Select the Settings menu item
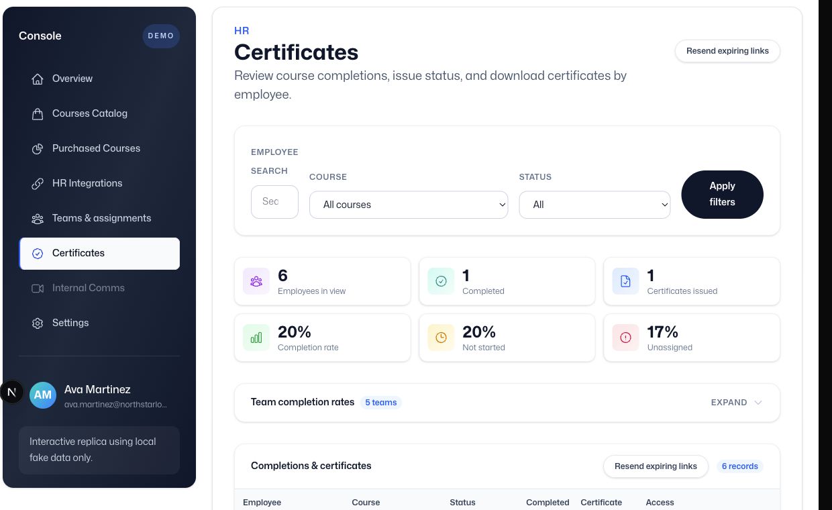The width and height of the screenshot is (832, 510). point(99,323)
